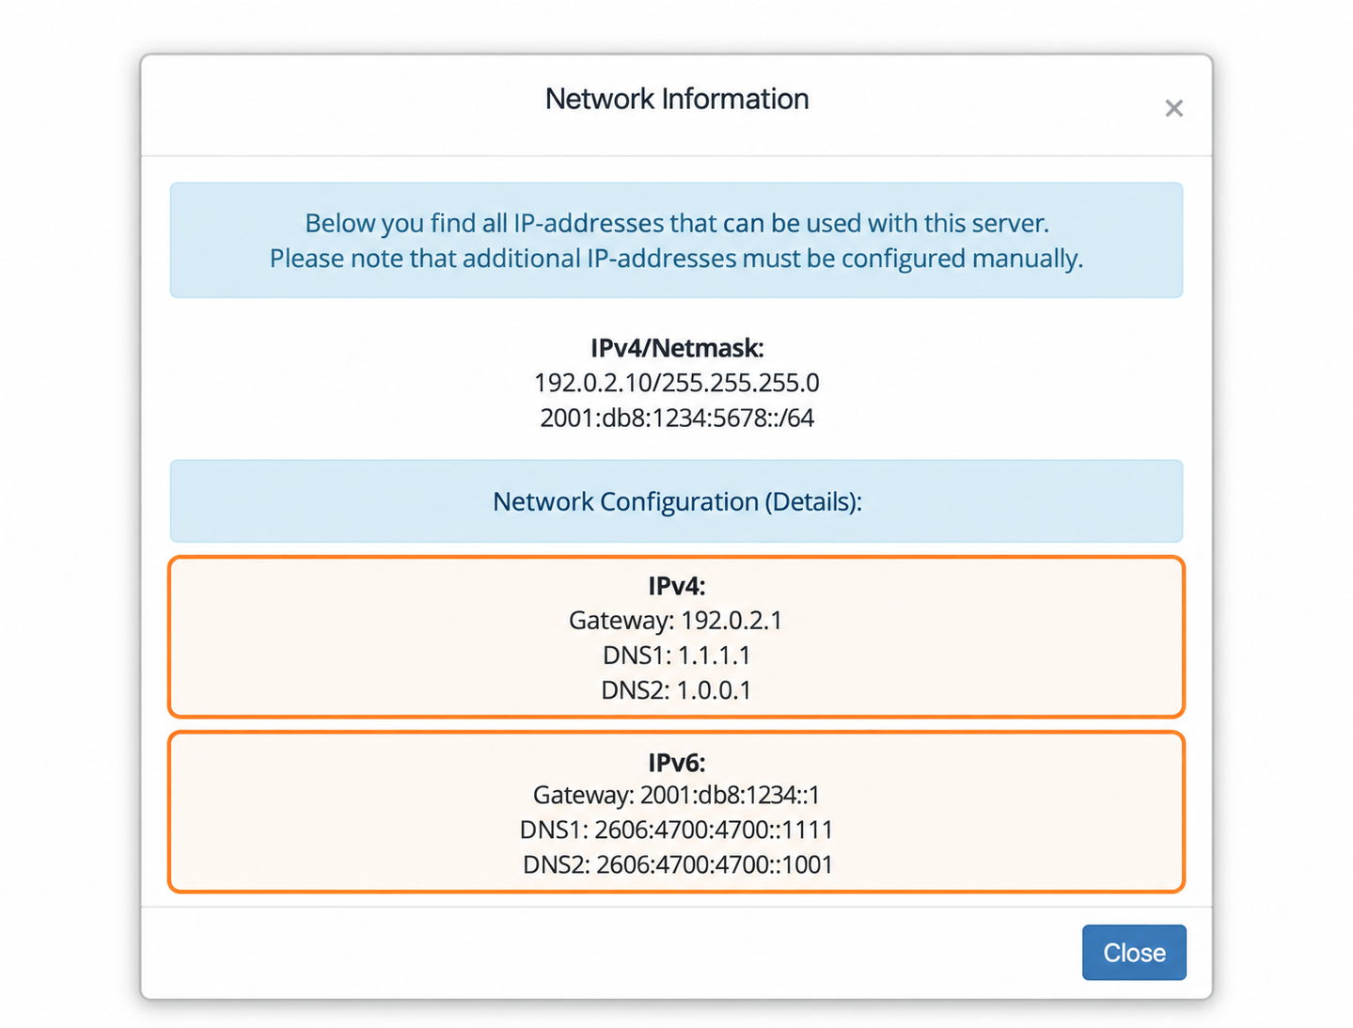The image size is (1353, 1028).
Task: Click the blue Close button
Action: click(x=1134, y=952)
